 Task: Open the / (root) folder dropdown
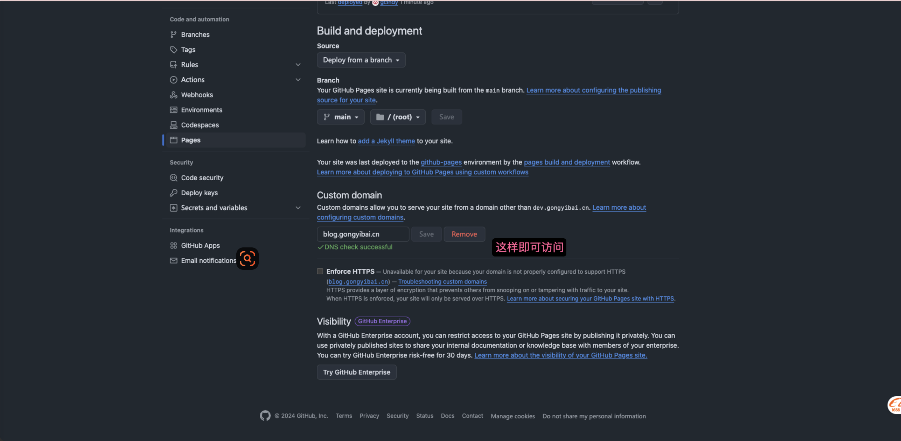click(398, 117)
